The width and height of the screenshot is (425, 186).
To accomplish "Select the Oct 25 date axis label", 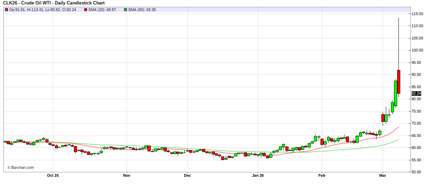I will pos(53,176).
